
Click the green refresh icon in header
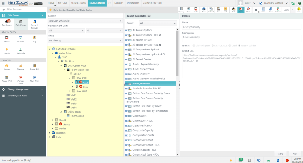pyautogui.click(x=293, y=3)
